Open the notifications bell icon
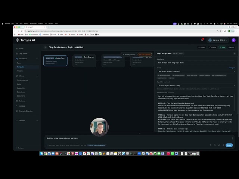This screenshot has height=179, width=239. (x=202, y=40)
